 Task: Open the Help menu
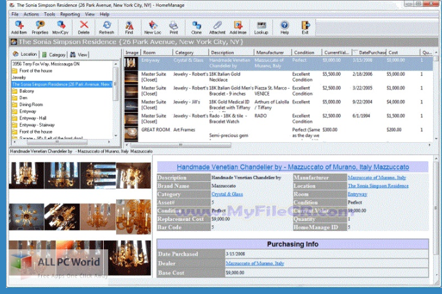(x=104, y=14)
